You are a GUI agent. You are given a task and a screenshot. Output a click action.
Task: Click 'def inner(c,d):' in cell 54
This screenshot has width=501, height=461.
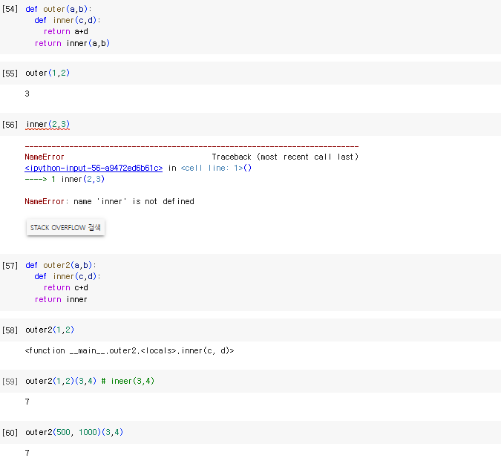pos(68,20)
